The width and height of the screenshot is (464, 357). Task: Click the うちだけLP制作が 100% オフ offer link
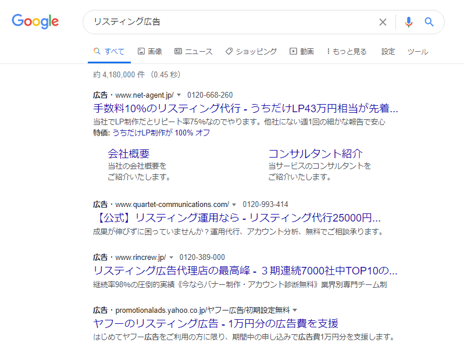(x=161, y=133)
